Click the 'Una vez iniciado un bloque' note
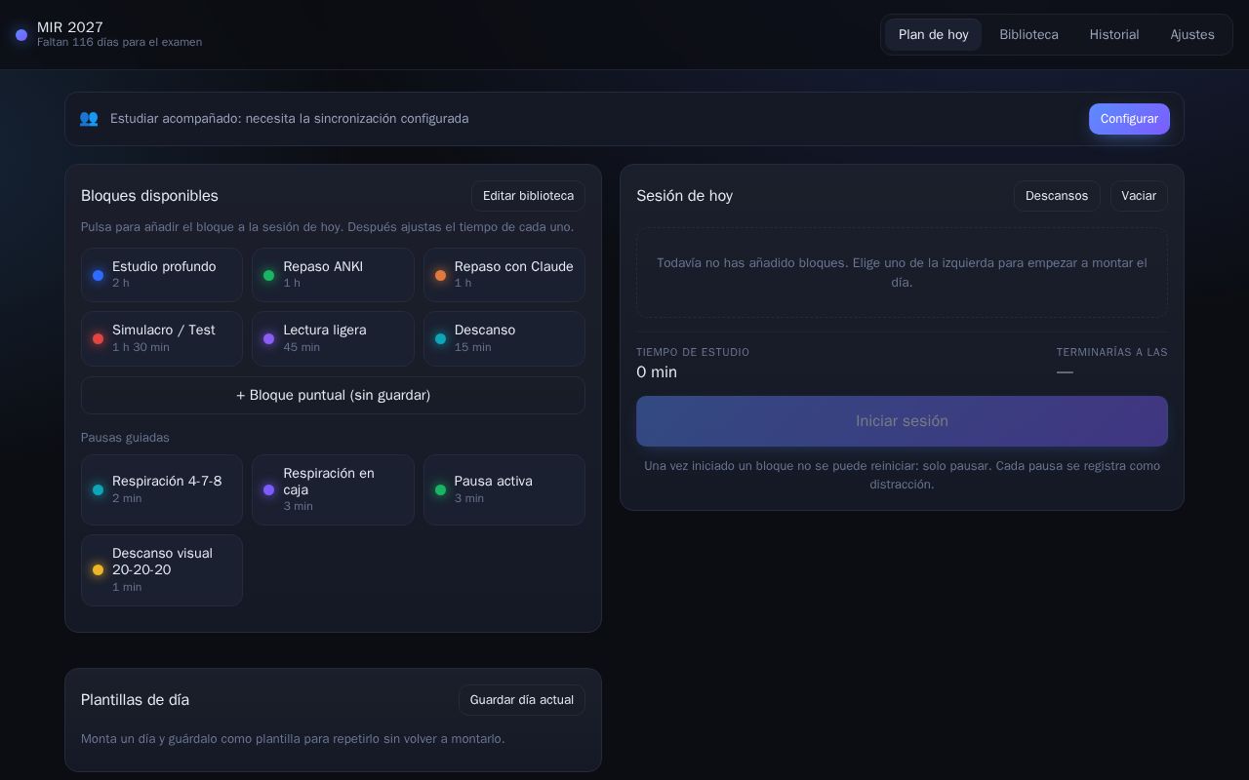 [x=902, y=475]
